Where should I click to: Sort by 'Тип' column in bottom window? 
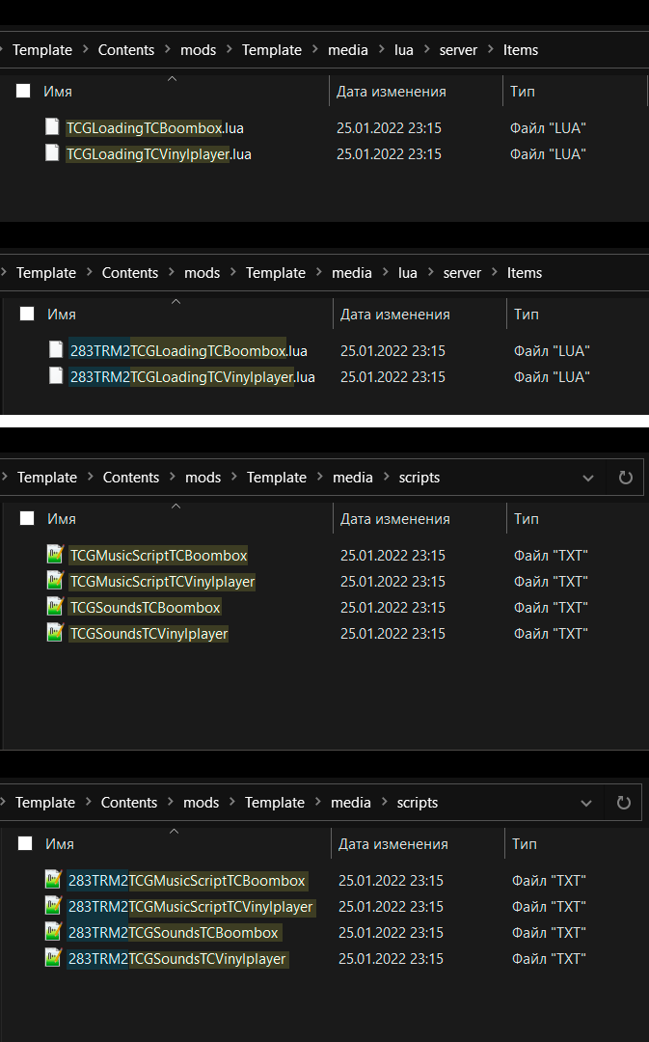click(525, 844)
